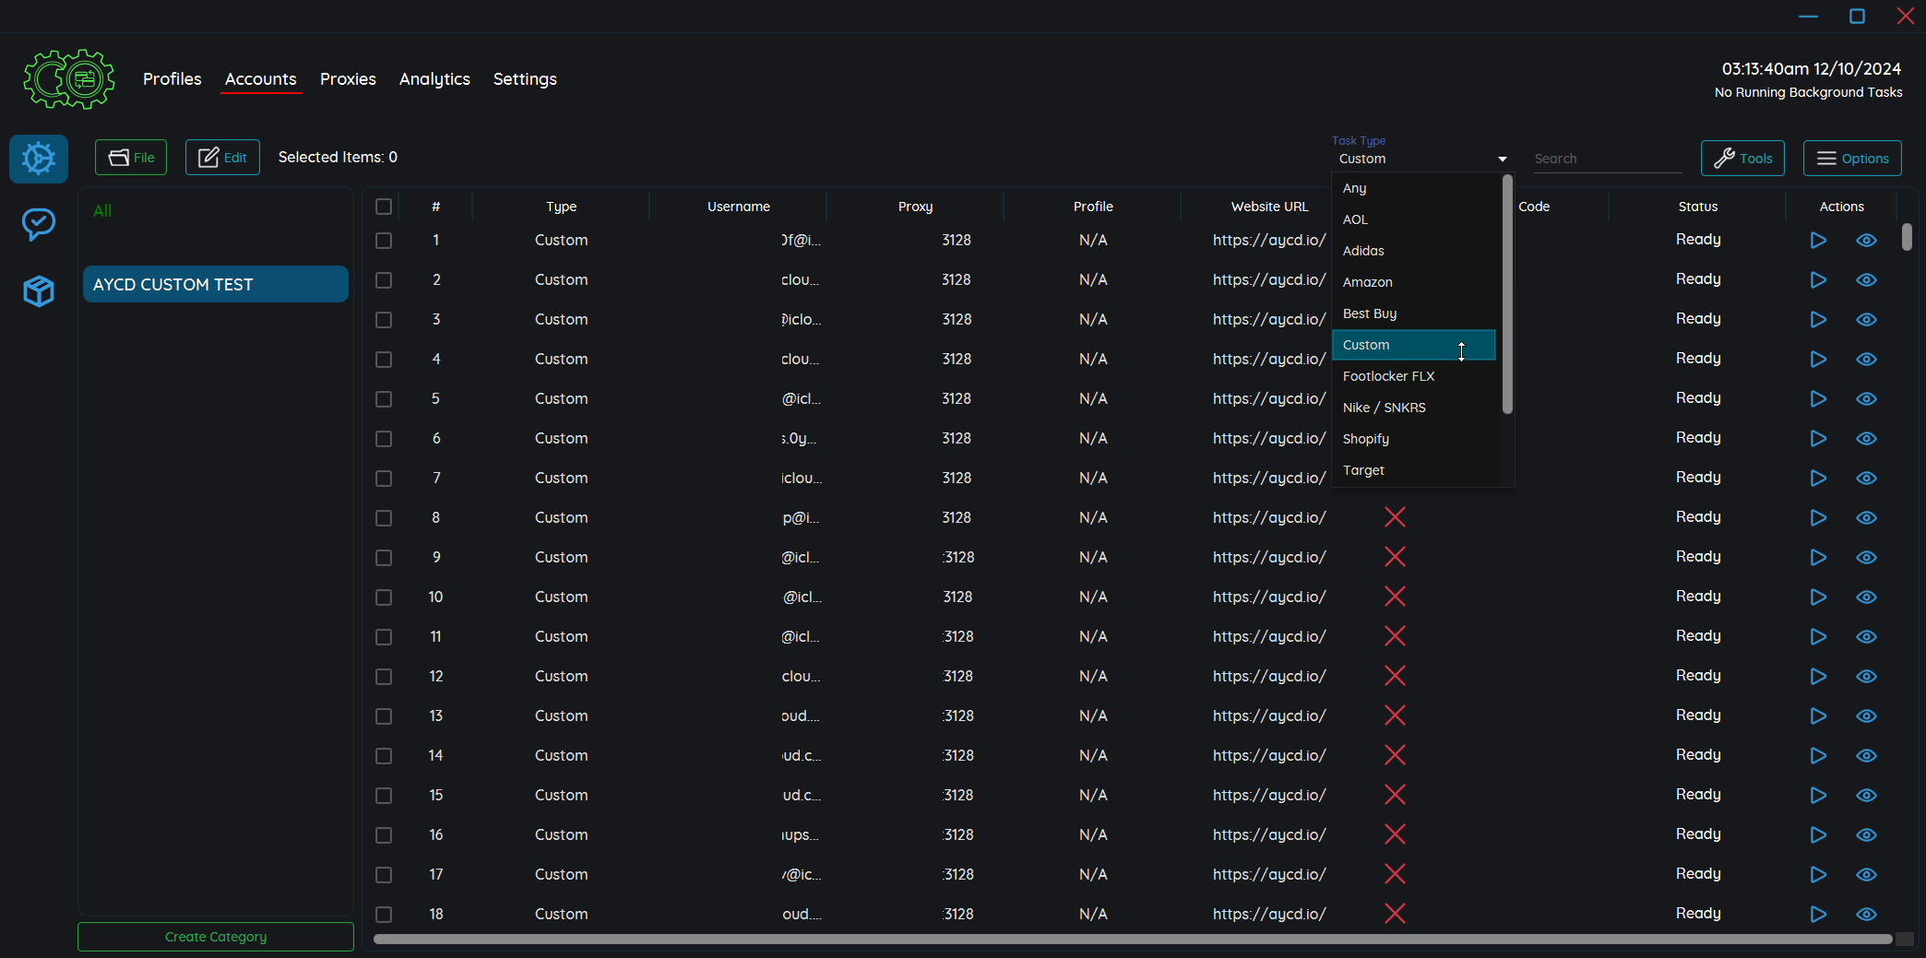Open the Tools button
The width and height of the screenshot is (1926, 958).
[x=1742, y=159]
